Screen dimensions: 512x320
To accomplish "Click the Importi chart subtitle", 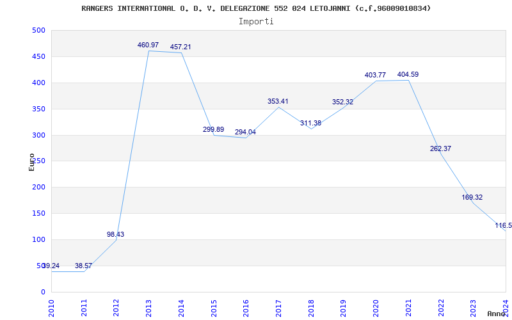I will coord(256,22).
